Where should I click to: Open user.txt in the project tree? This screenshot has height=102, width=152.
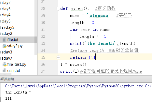(14, 71)
